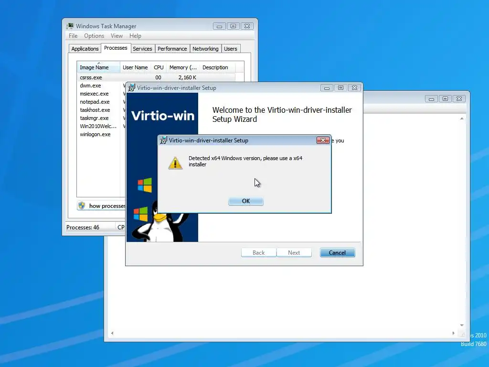This screenshot has width=489, height=367.
Task: Select the winlogon.exe process
Action: pyautogui.click(x=95, y=134)
